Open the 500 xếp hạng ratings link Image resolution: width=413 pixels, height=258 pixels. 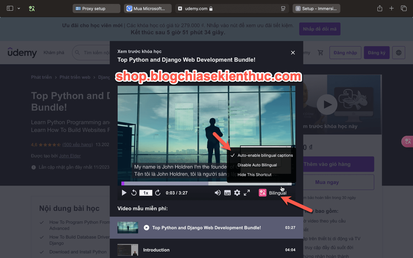(77, 144)
